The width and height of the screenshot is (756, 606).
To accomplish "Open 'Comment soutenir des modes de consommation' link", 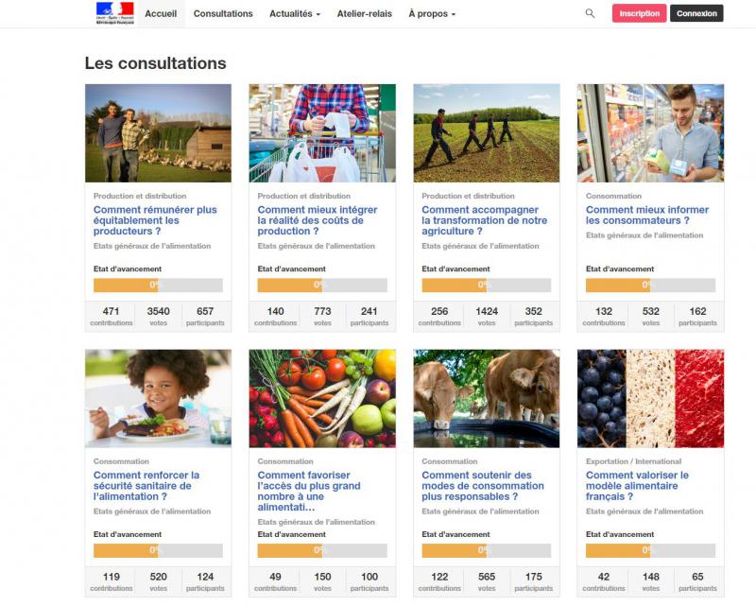I will click(x=482, y=486).
